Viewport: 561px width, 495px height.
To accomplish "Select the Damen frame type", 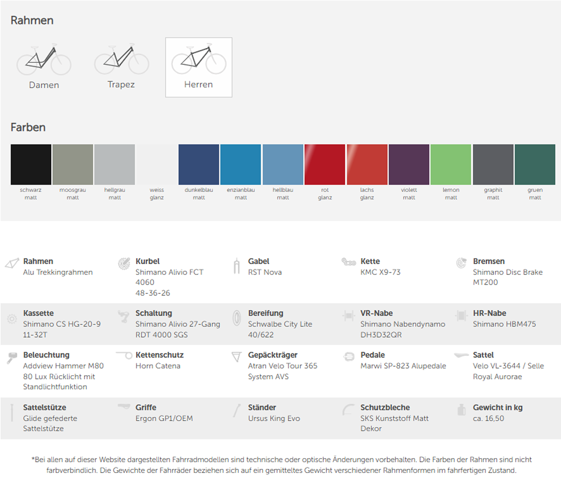I will pyautogui.click(x=44, y=67).
